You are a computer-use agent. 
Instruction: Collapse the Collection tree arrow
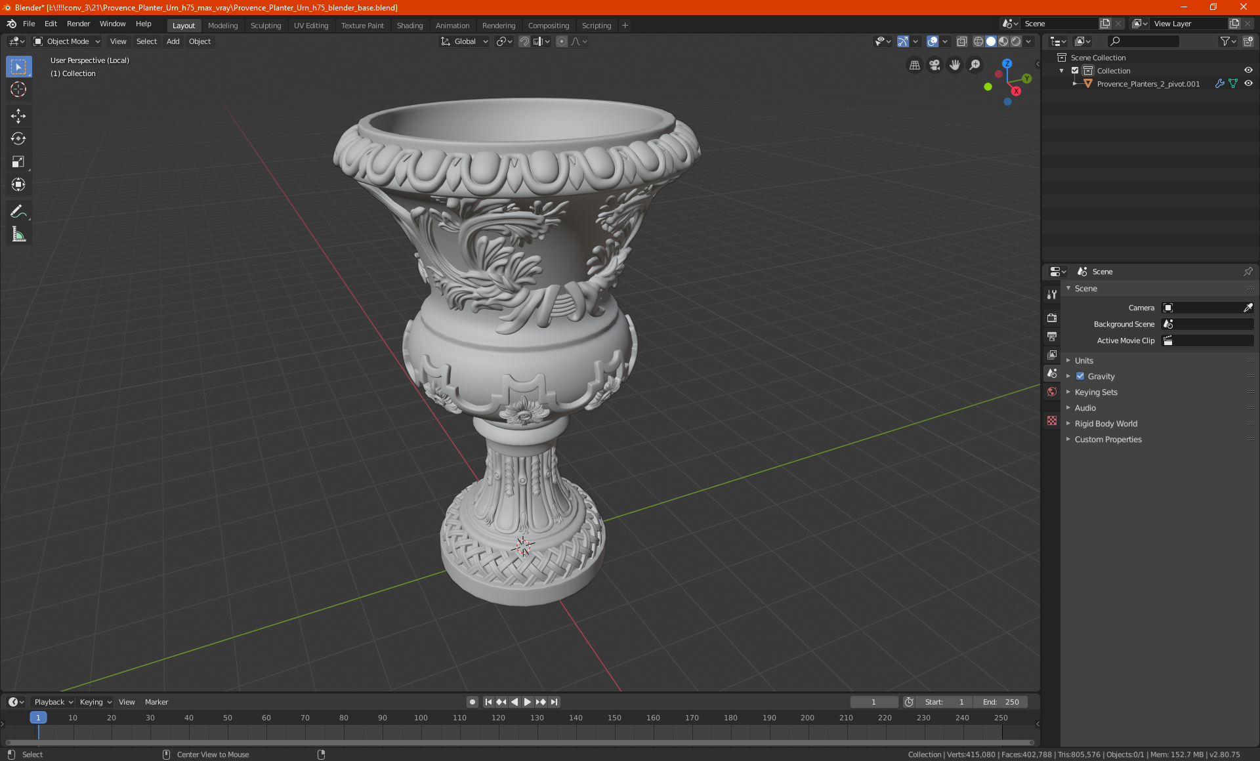point(1062,71)
